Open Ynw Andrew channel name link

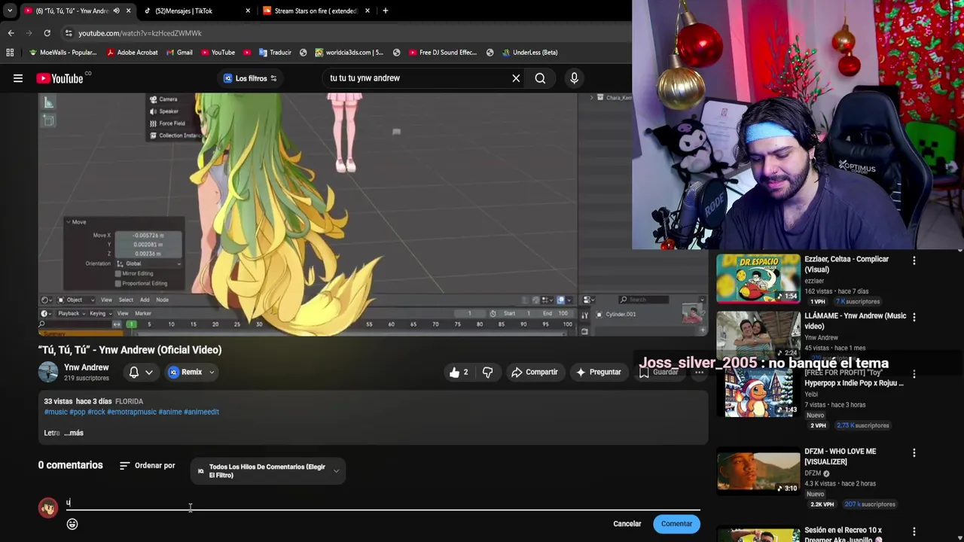point(87,367)
